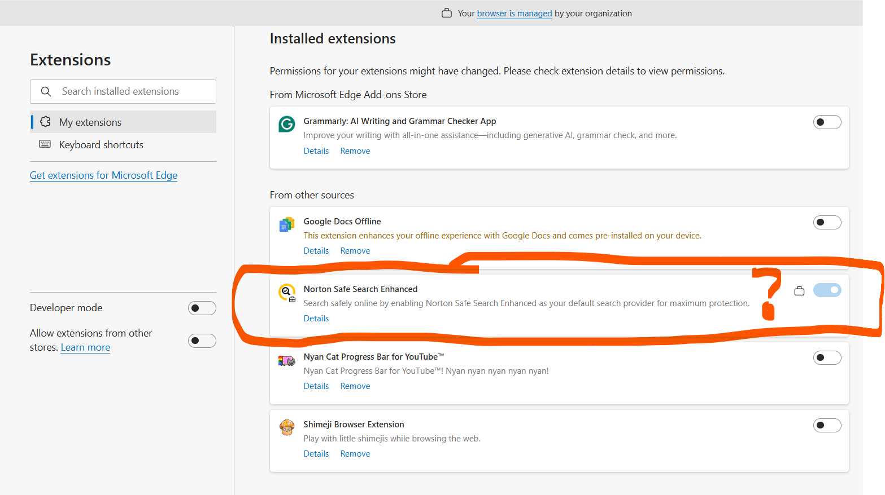Click the Shimeji Browser Extension title
This screenshot has width=885, height=495.
point(354,425)
